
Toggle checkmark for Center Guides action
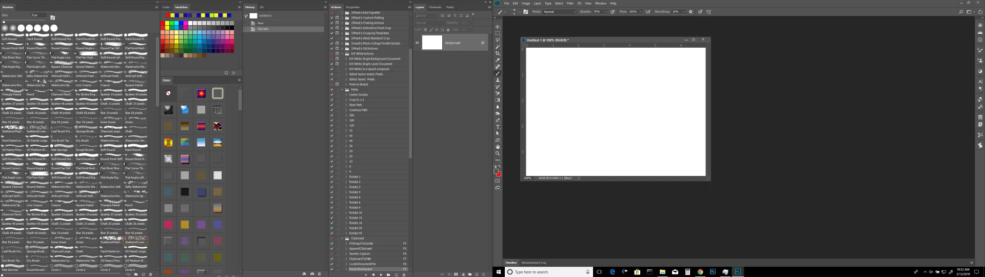pyautogui.click(x=332, y=95)
